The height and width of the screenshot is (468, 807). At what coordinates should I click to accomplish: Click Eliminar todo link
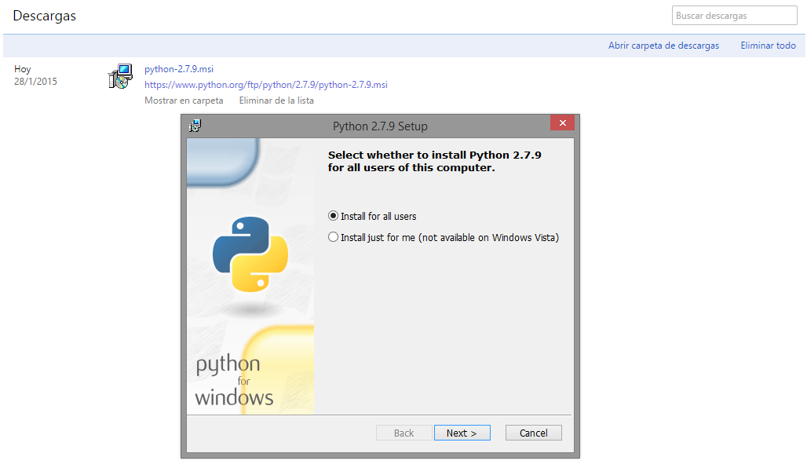pyautogui.click(x=768, y=46)
